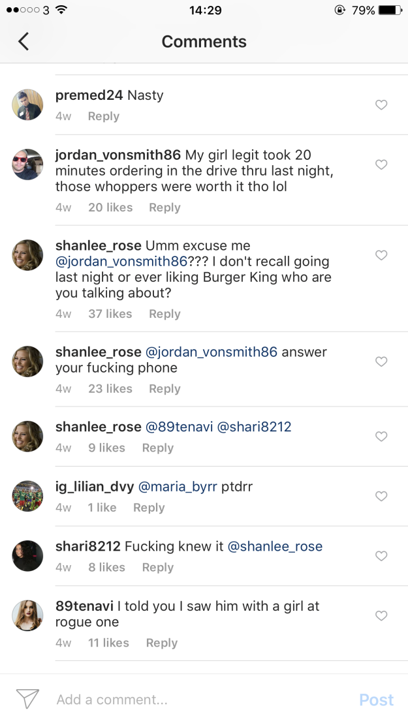Image resolution: width=408 pixels, height=725 pixels.
Task: Open premed24's profile picture
Action: tap(27, 105)
